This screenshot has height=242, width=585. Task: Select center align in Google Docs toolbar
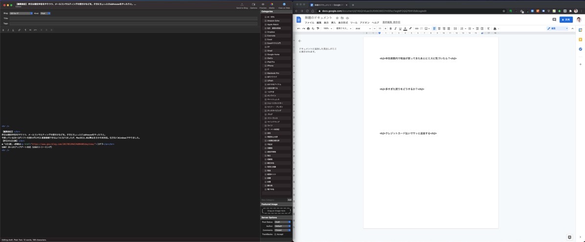click(439, 28)
